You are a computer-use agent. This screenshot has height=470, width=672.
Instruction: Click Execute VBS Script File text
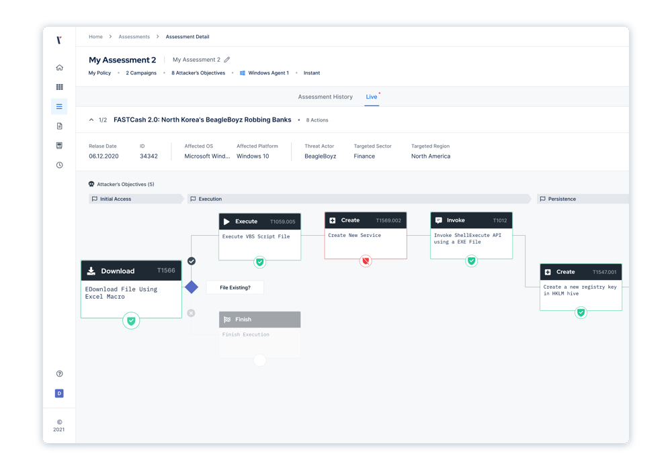(256, 236)
